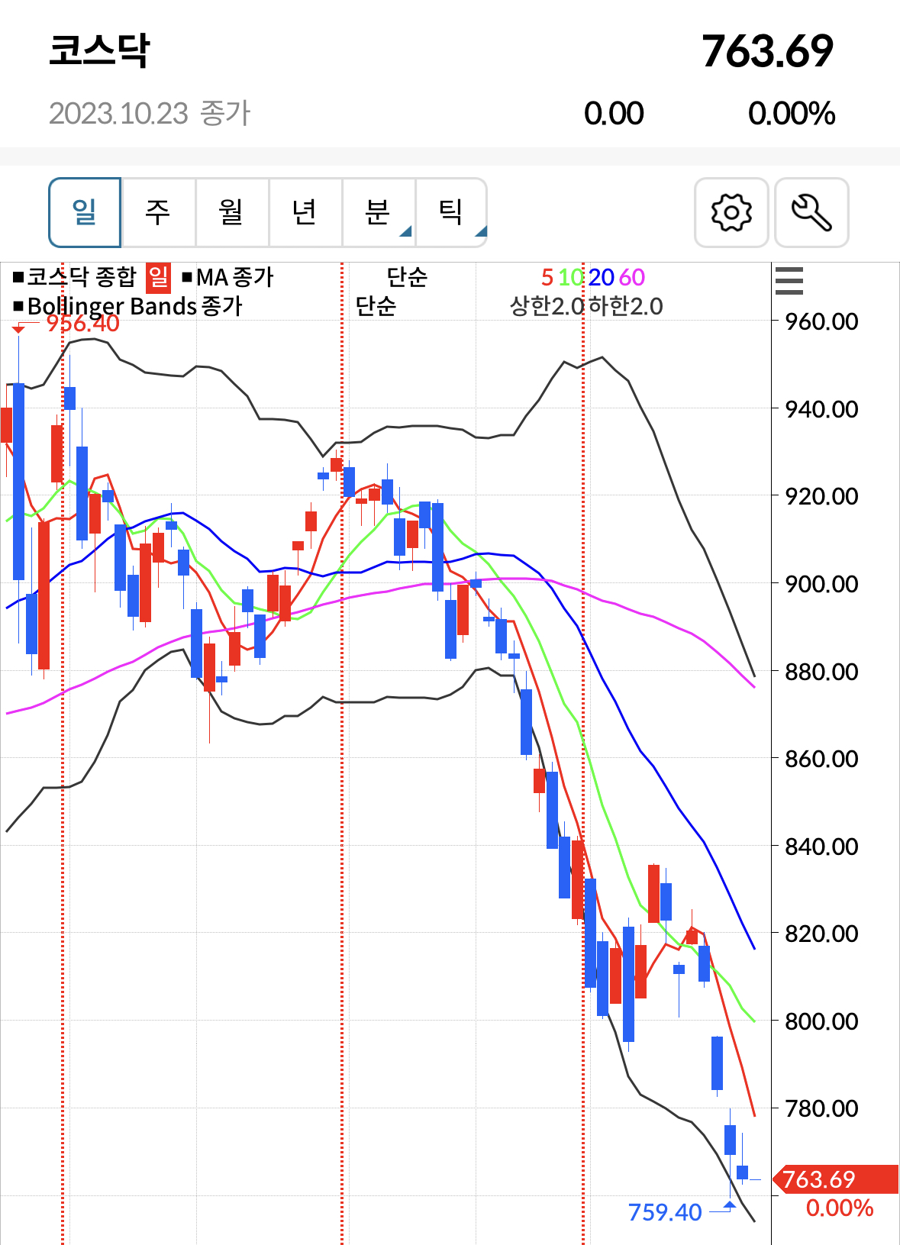The height and width of the screenshot is (1245, 900).
Task: Click the 759.40 low price marker
Action: tap(665, 1212)
